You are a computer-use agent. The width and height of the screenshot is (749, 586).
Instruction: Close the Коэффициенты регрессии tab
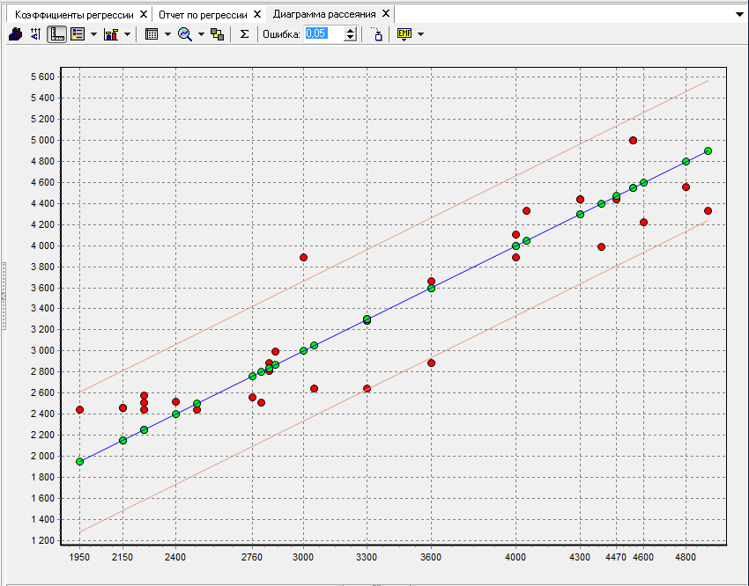(144, 14)
